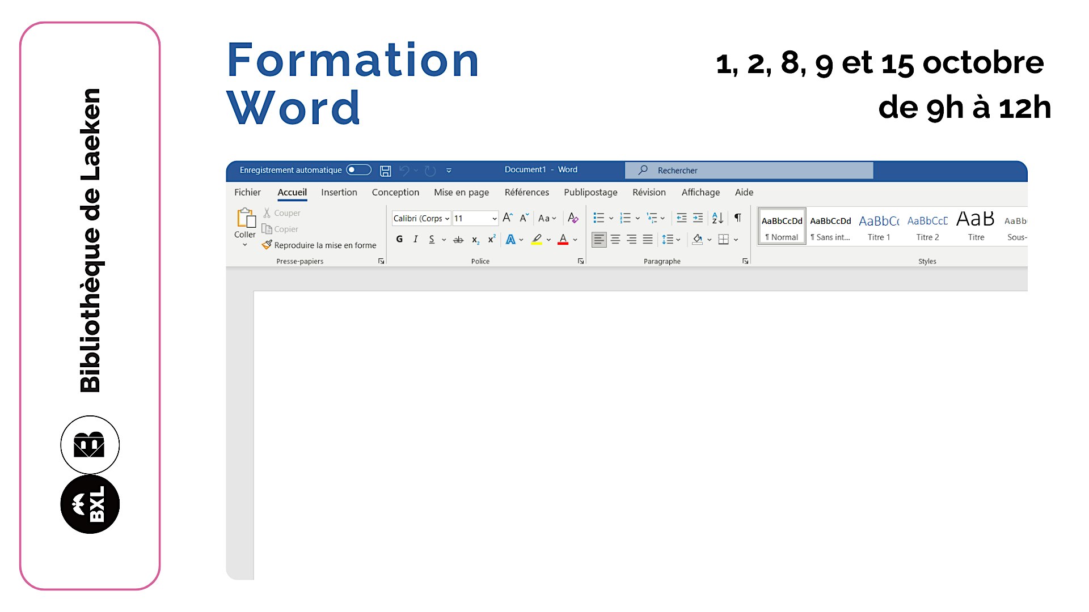Apply the Titre 1 style

[879, 226]
